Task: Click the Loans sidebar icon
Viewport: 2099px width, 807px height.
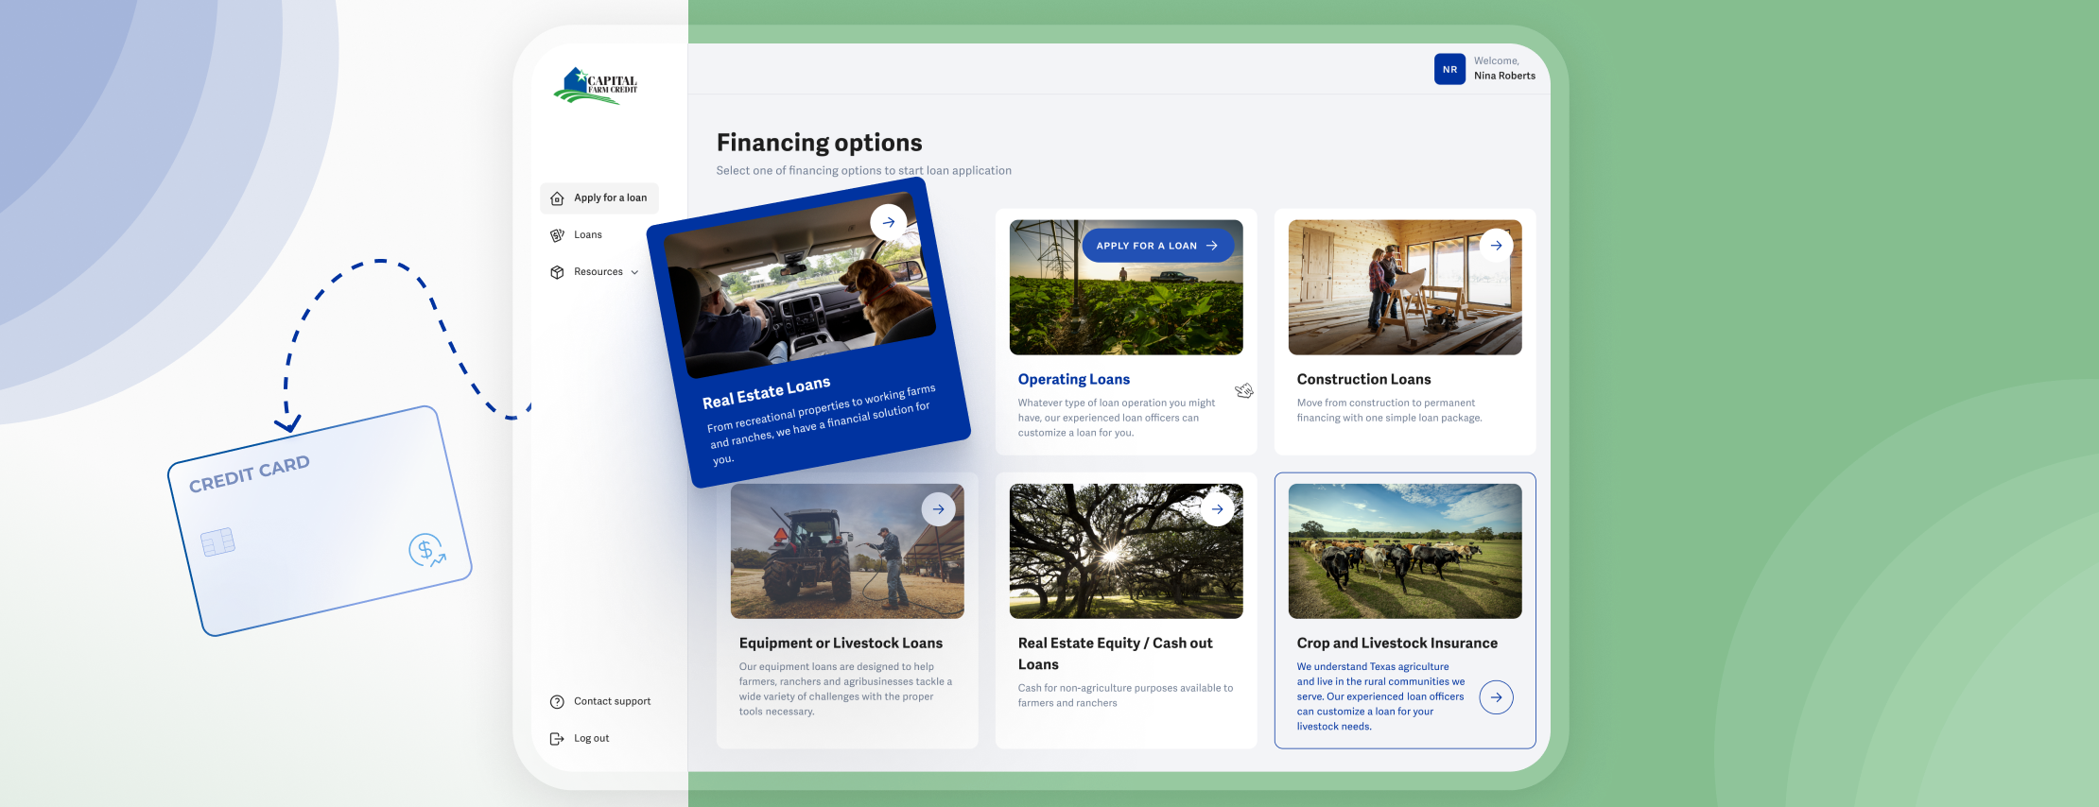Action: pos(557,235)
